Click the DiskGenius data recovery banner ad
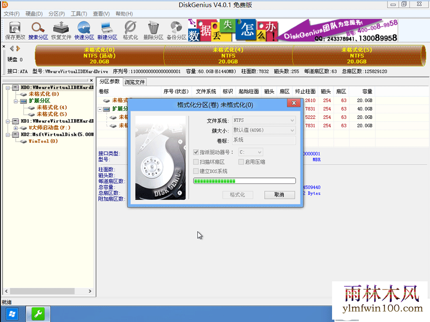430x322 pixels. tap(292, 30)
